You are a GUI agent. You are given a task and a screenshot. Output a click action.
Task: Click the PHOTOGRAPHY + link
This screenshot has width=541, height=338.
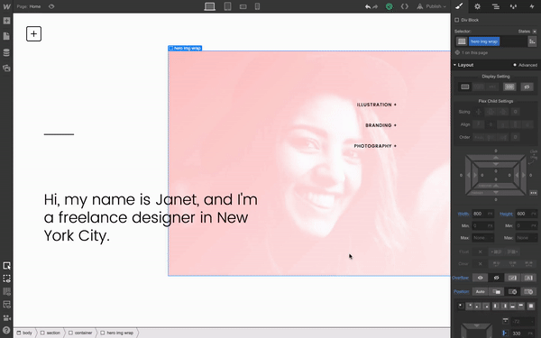click(x=375, y=146)
